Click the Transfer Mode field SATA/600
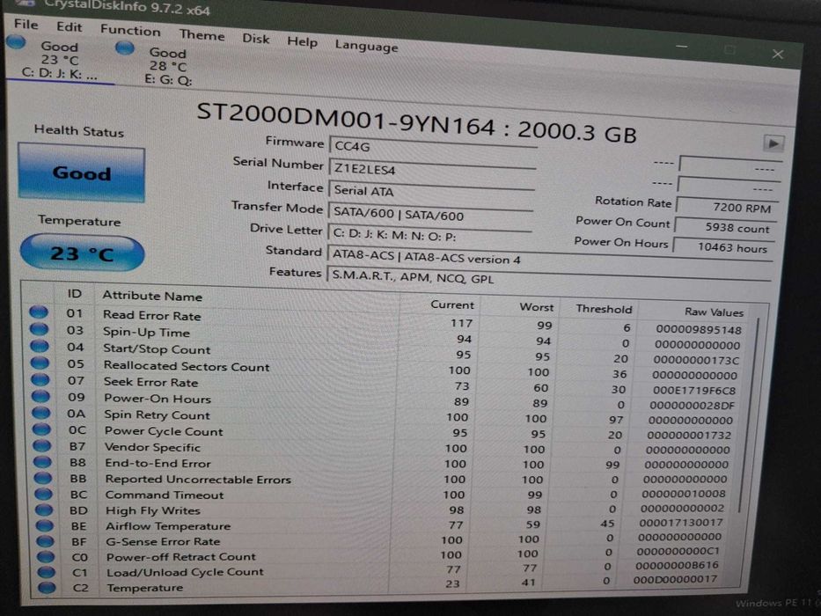Viewport: 821px width, 616px height. (430, 214)
